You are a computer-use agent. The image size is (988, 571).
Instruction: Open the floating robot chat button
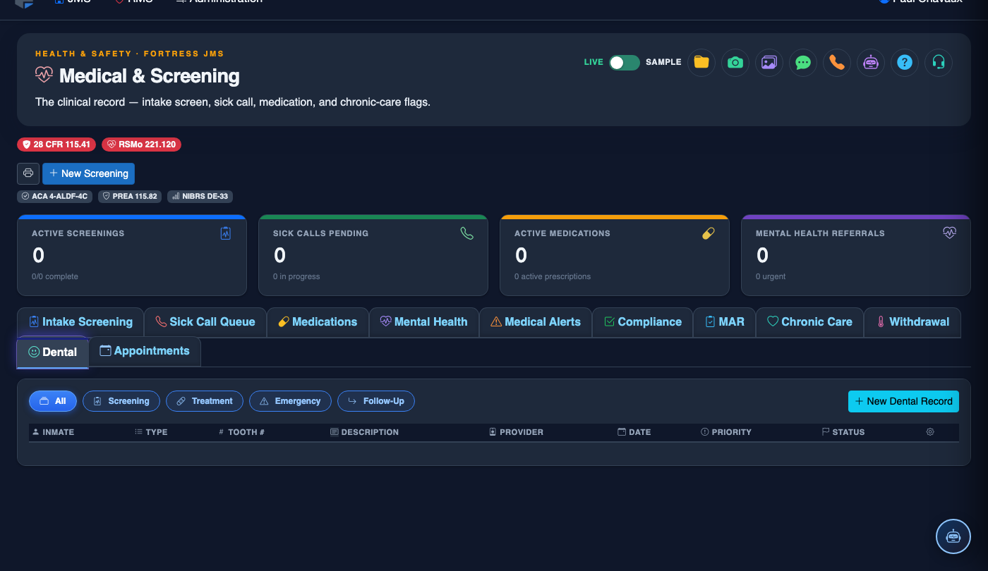[953, 536]
